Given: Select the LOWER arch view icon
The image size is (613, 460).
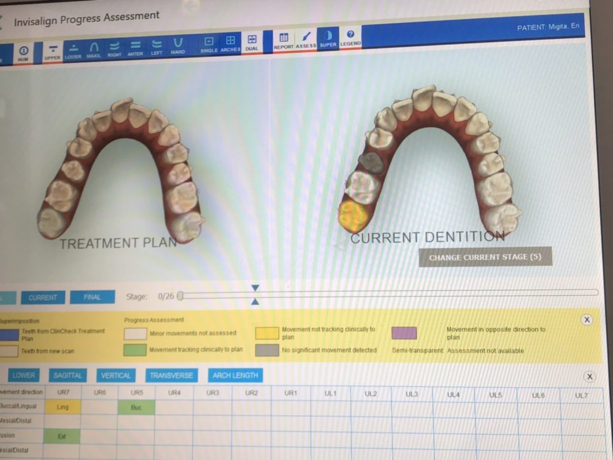Looking at the screenshot, I should click(x=72, y=51).
